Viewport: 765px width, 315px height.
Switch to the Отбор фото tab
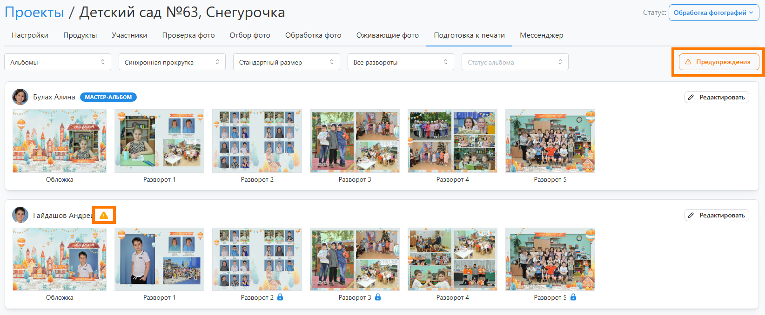[249, 35]
